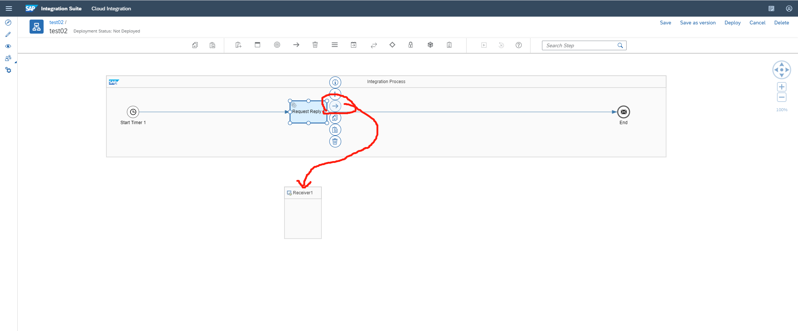Select the Start Timer 1 event
This screenshot has width=798, height=331.
tap(133, 112)
